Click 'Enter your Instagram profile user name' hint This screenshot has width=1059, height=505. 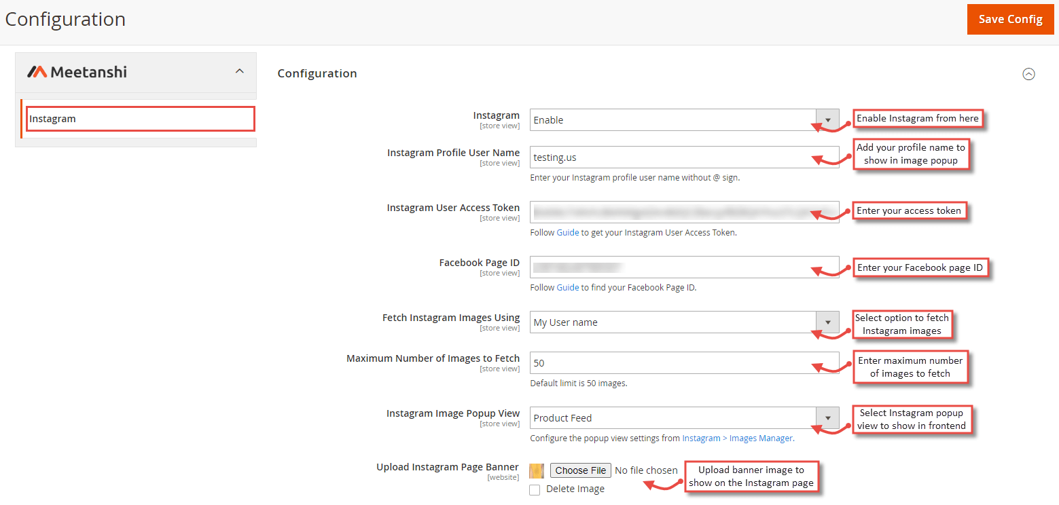click(x=635, y=177)
